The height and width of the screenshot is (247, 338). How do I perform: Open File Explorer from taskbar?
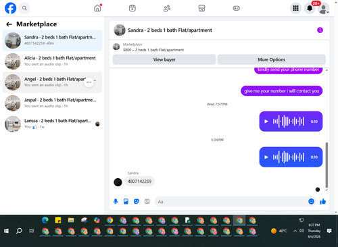71,220
